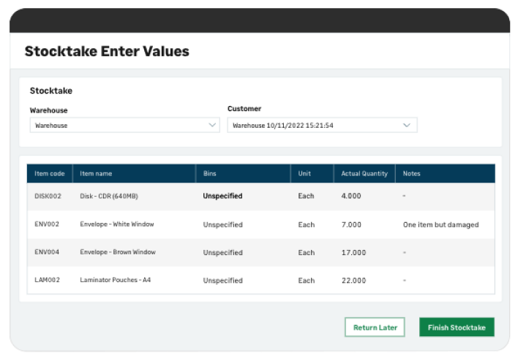Click the Unit column header

pyautogui.click(x=304, y=174)
